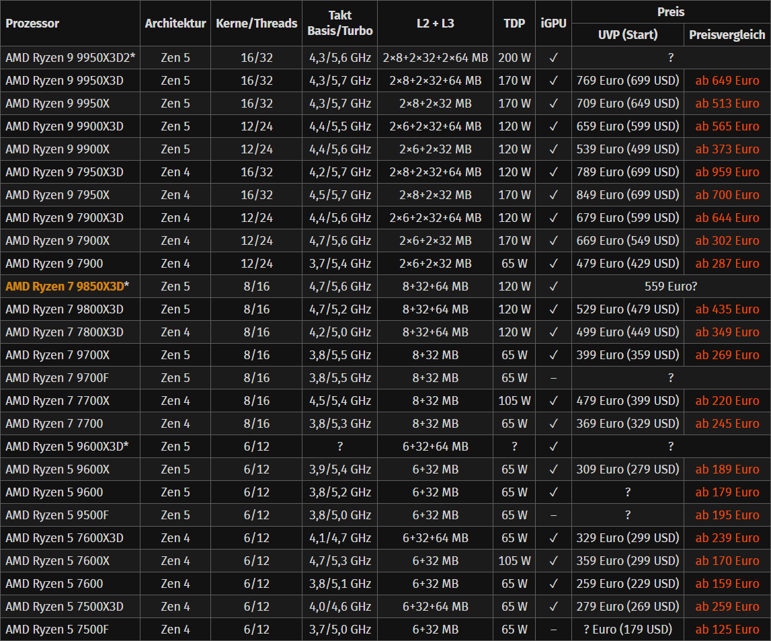Click 'ab 245 Euro' for Ryzen 7 7700

point(727,424)
